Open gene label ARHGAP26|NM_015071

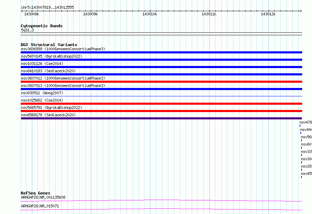click(x=40, y=206)
